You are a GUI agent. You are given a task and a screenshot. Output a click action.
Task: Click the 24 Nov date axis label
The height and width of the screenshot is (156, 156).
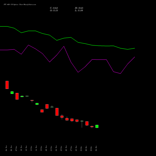click(x=56, y=148)
